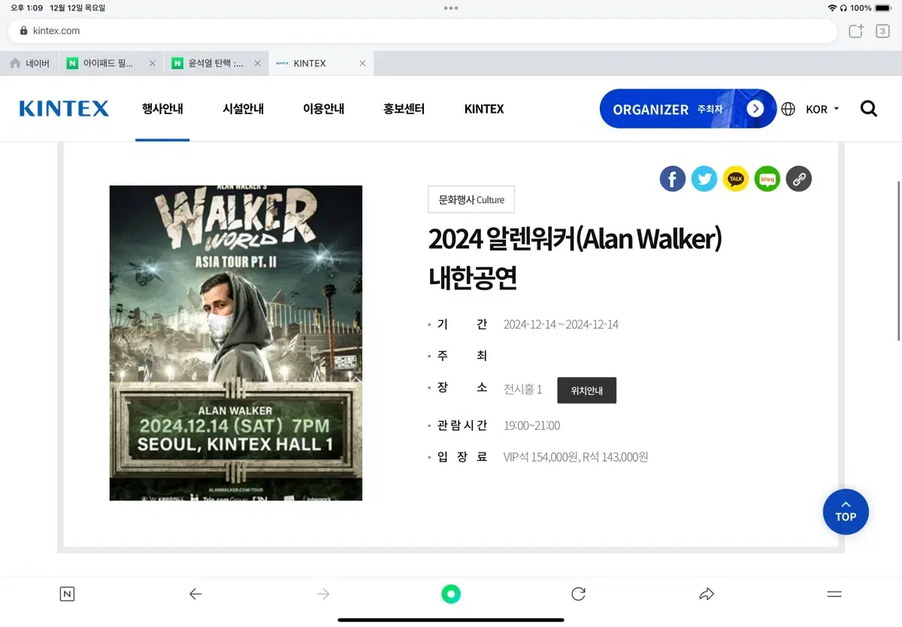Open the KINTEX menu item

click(484, 109)
